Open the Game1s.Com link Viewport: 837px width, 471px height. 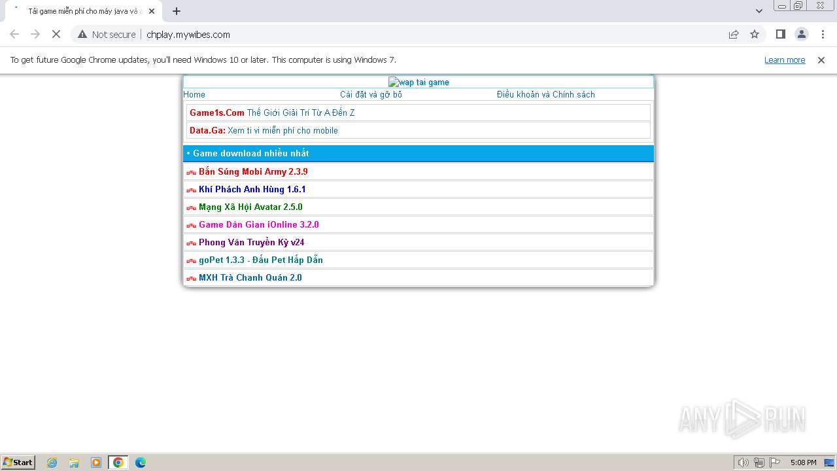click(x=217, y=113)
